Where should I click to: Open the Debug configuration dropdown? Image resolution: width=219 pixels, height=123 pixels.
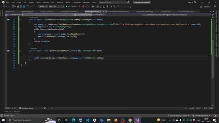[x=43, y=6]
